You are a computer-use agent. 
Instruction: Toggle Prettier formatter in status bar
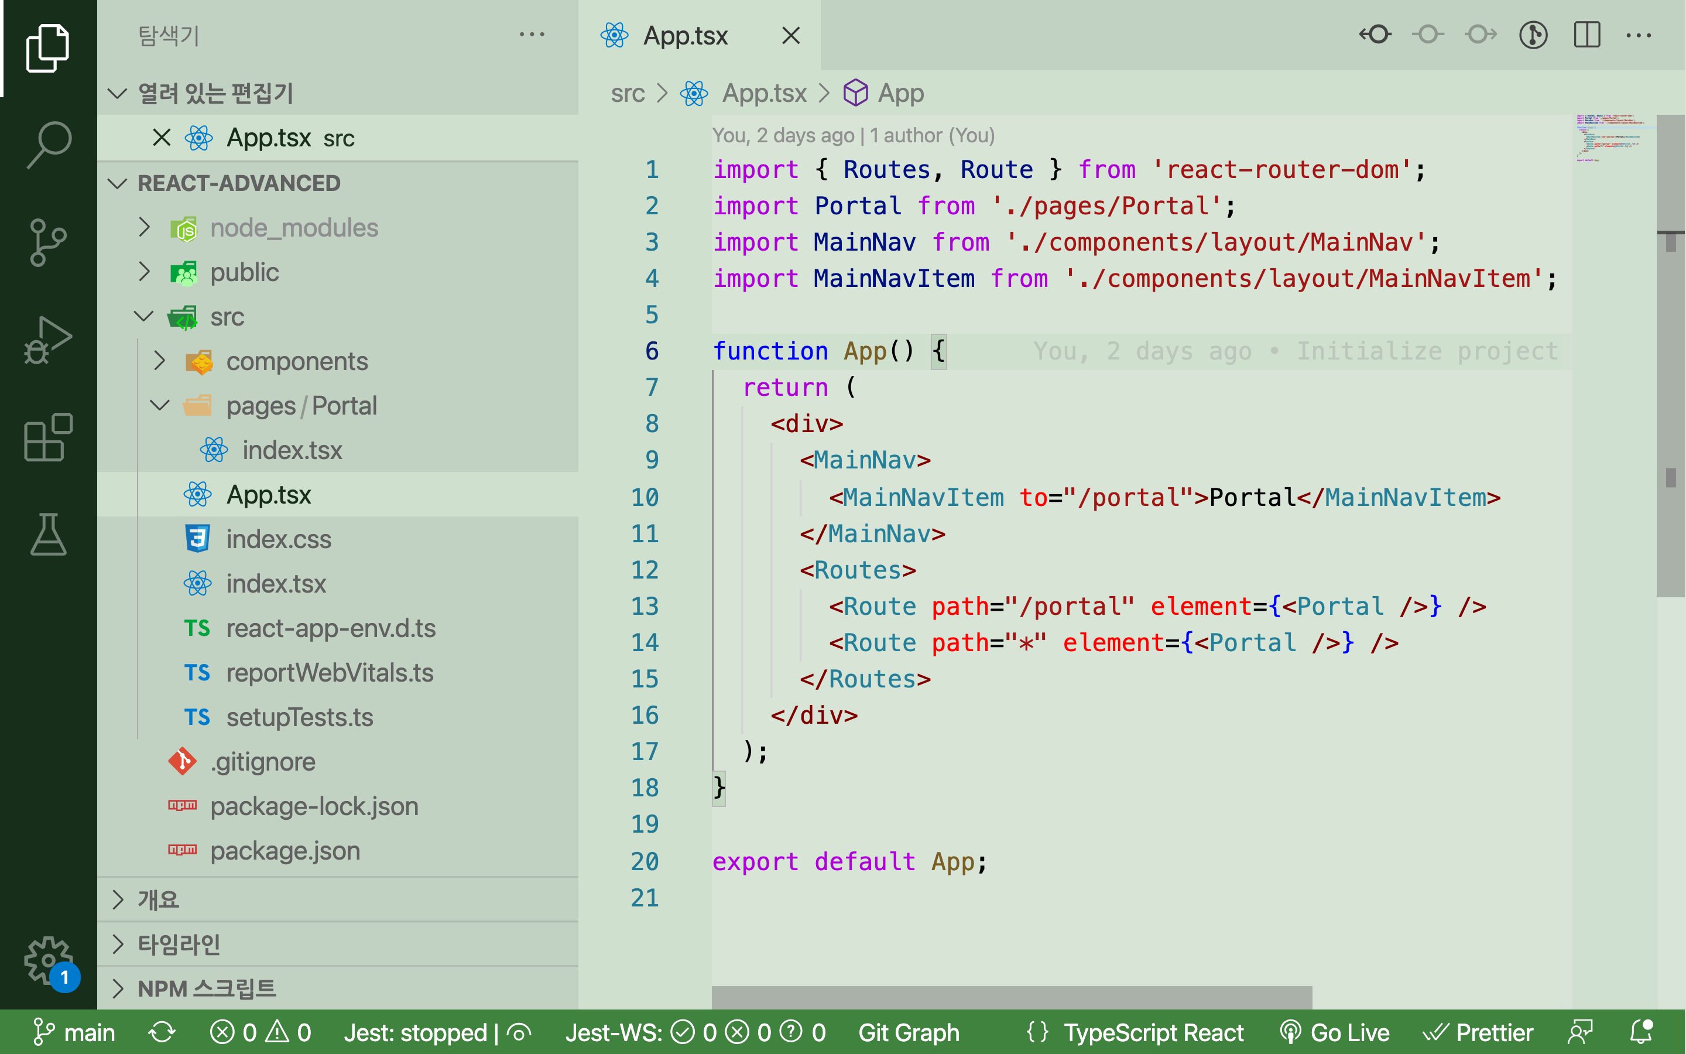pos(1478,1032)
